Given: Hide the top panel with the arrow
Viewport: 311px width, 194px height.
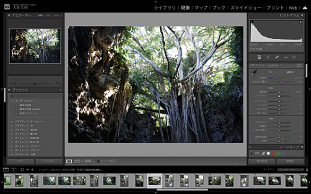Looking at the screenshot, I should click(155, 2).
